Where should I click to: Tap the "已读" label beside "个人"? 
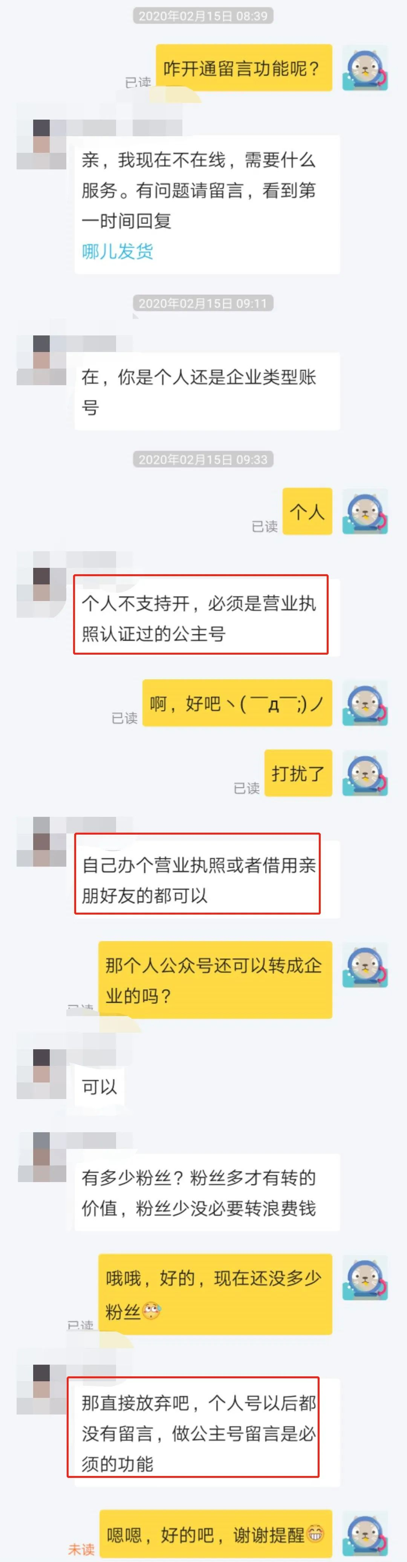265,526
